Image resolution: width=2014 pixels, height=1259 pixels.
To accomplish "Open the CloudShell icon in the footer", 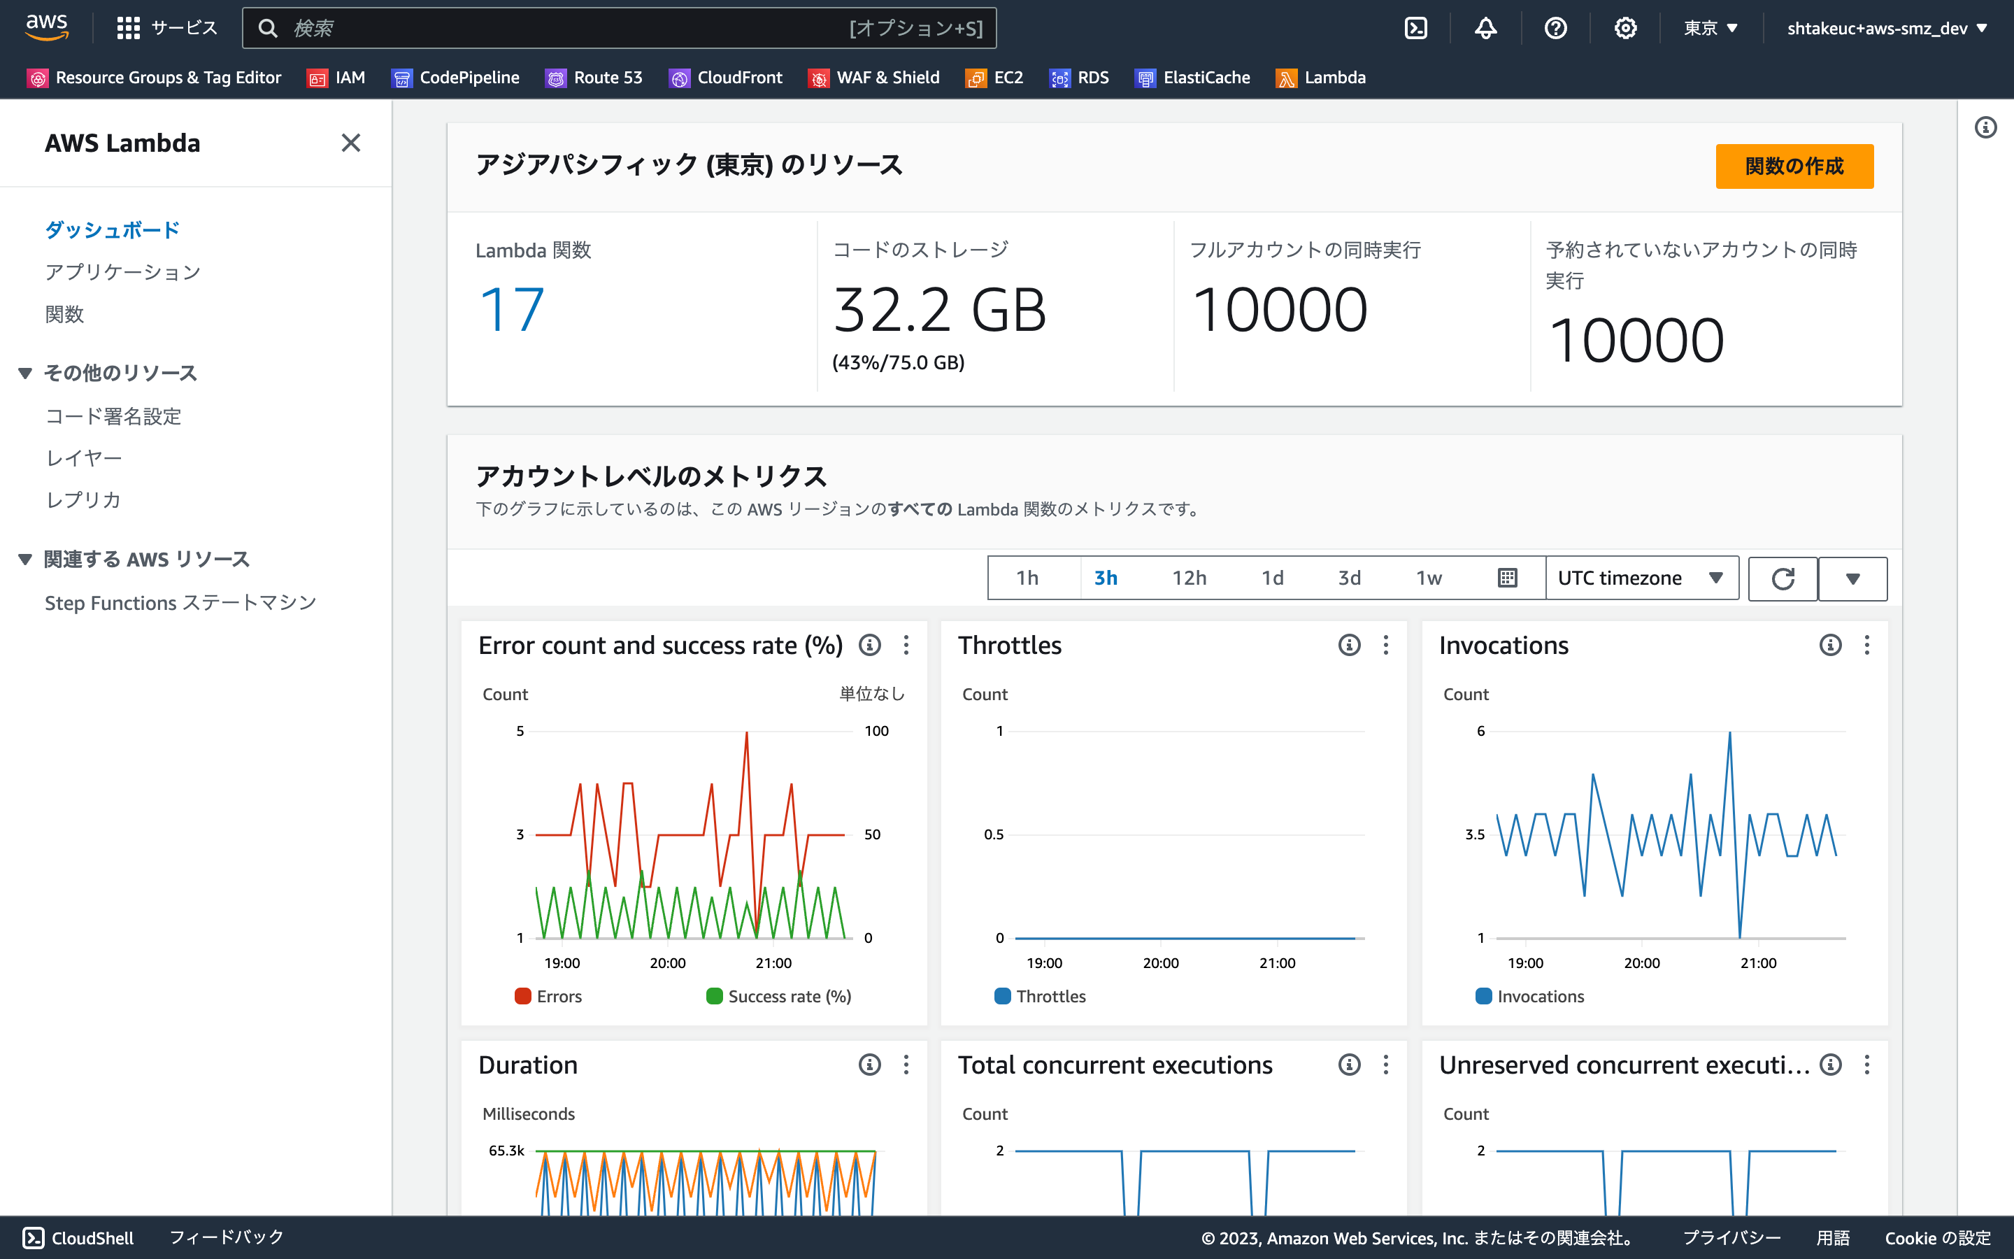I will (34, 1238).
